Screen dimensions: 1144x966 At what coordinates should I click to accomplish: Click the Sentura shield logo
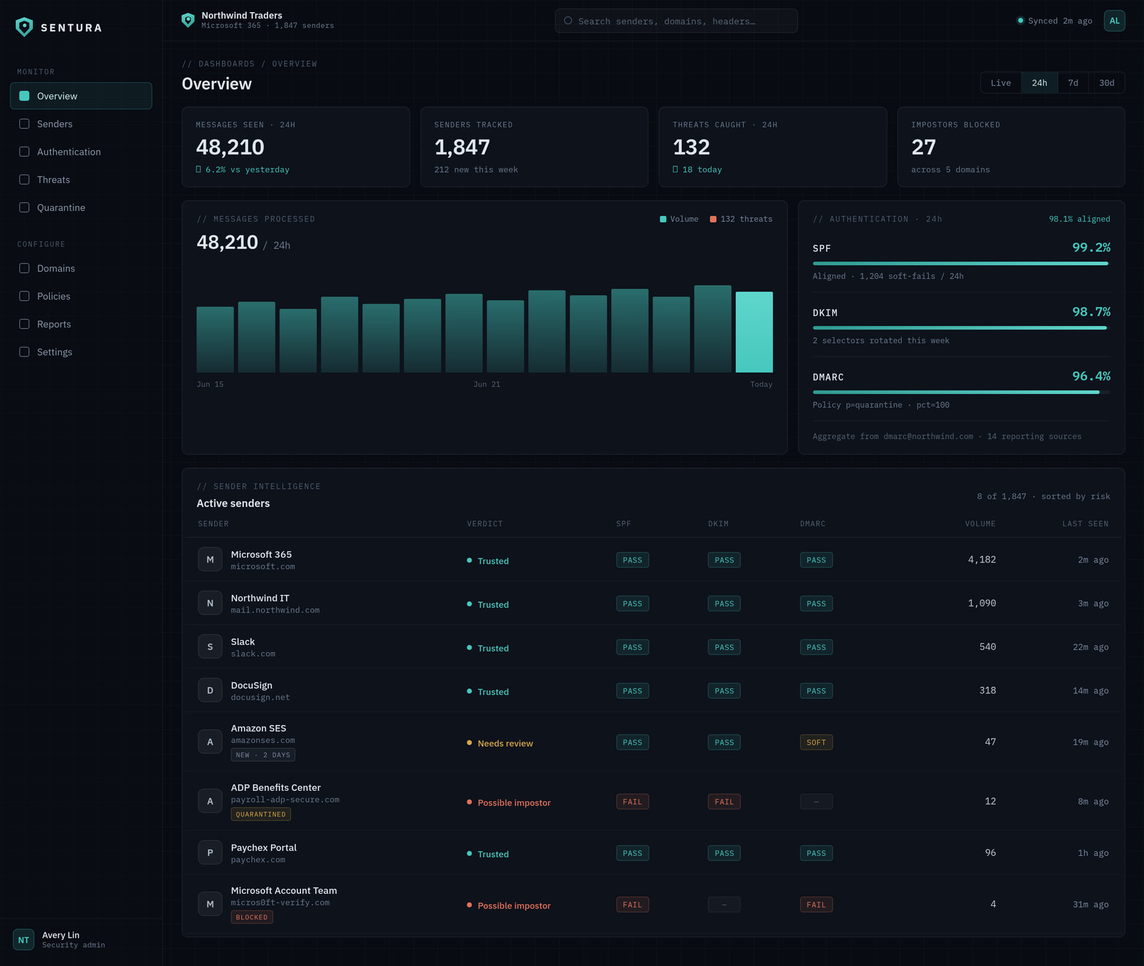tap(24, 27)
